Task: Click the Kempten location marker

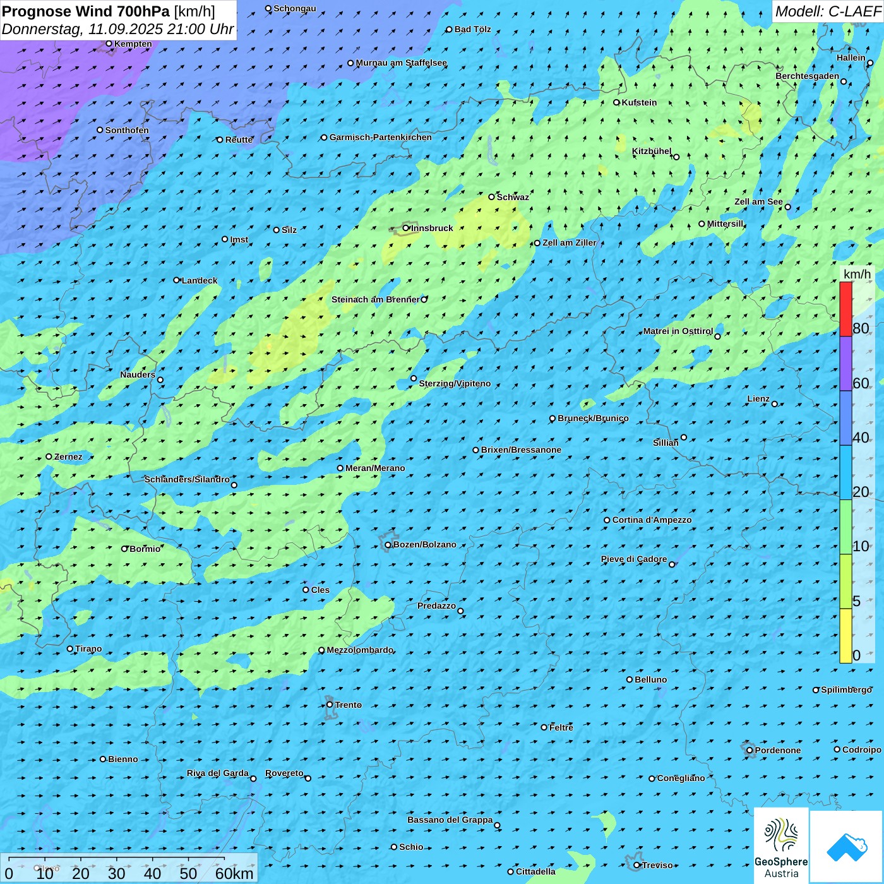Action: point(109,44)
